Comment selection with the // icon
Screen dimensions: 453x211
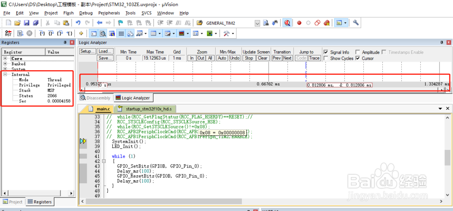179,23
